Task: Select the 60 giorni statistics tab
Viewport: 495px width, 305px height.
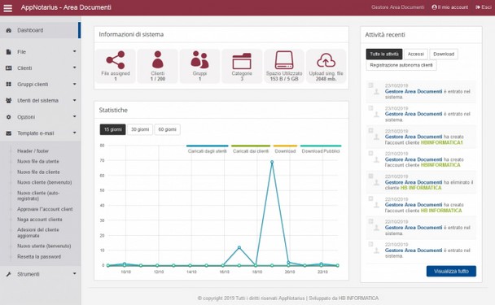Action: [x=168, y=129]
